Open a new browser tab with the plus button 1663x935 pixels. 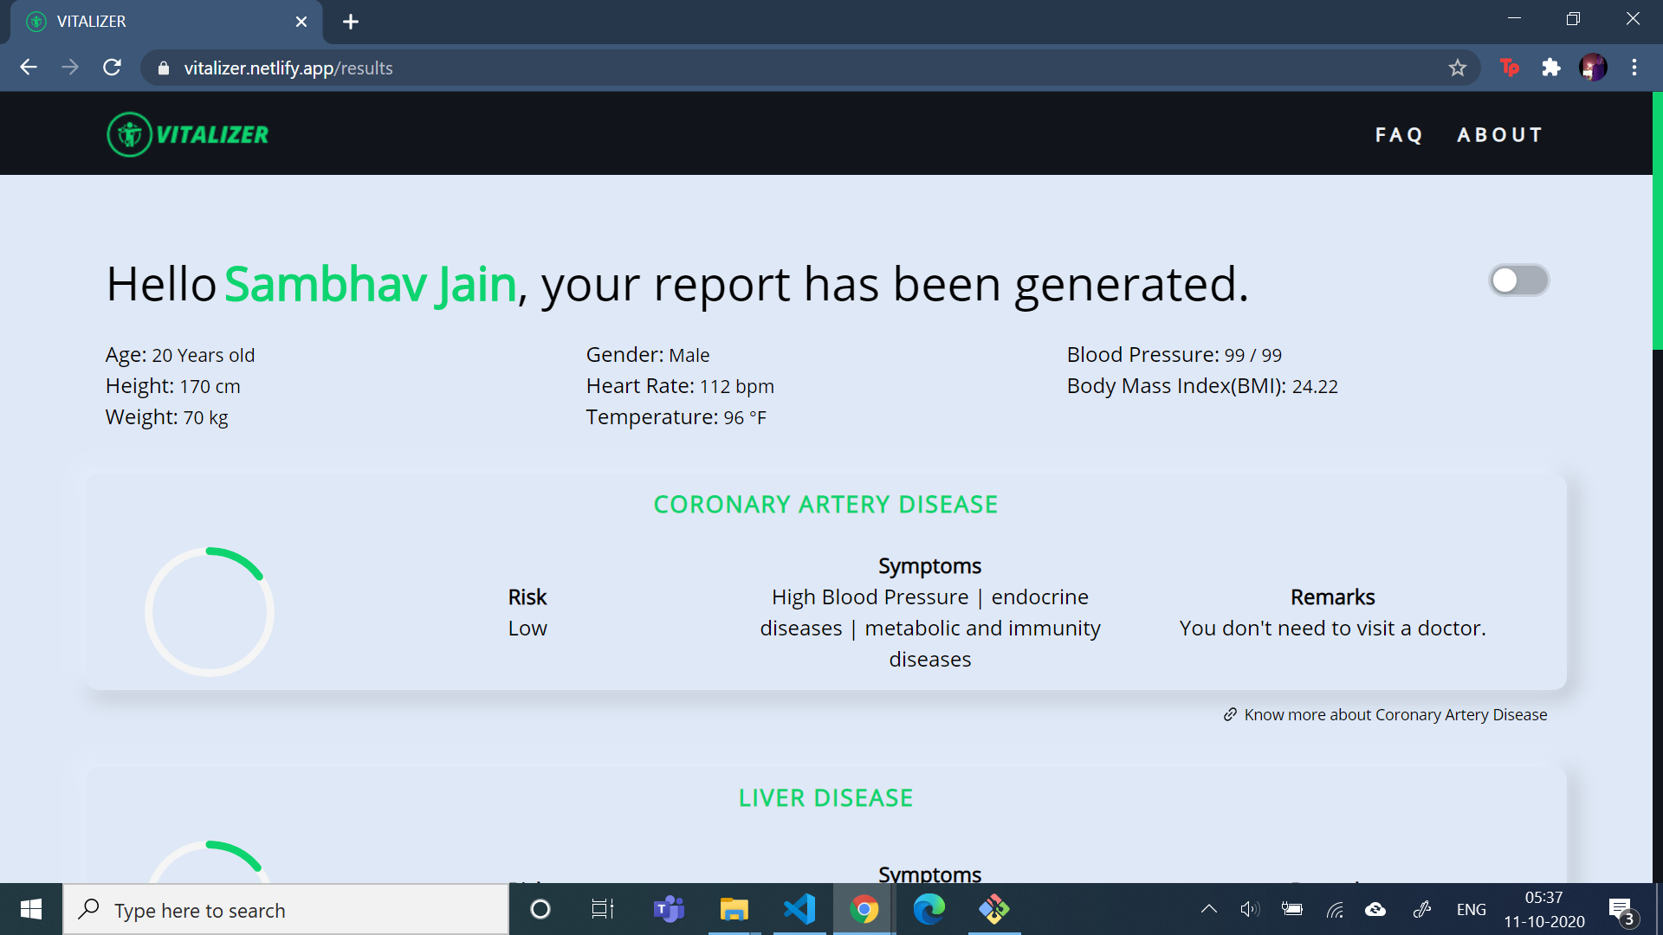click(x=351, y=22)
